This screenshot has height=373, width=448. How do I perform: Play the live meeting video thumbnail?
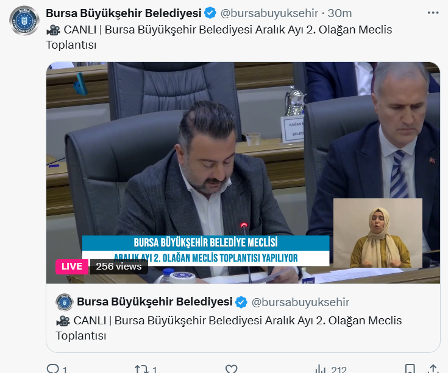point(243,173)
